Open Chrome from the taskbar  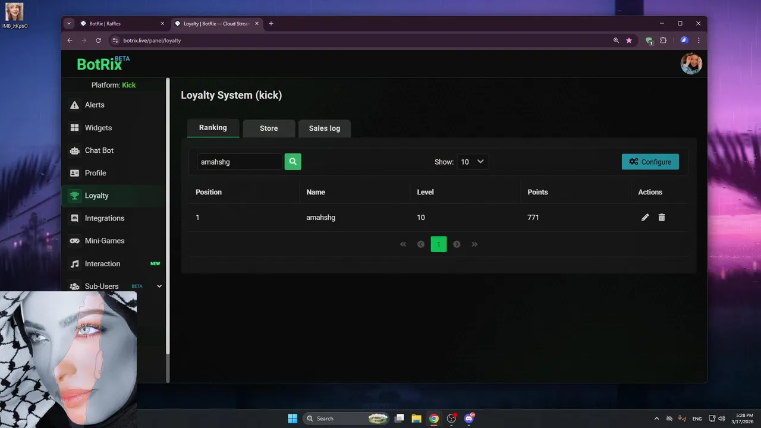coord(434,418)
